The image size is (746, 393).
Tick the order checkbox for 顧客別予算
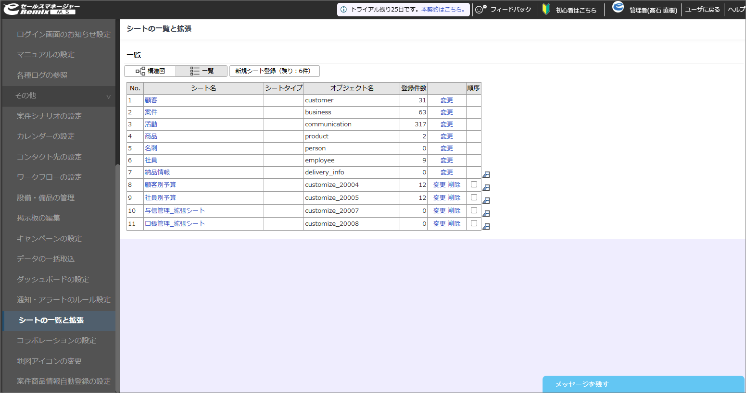[474, 184]
